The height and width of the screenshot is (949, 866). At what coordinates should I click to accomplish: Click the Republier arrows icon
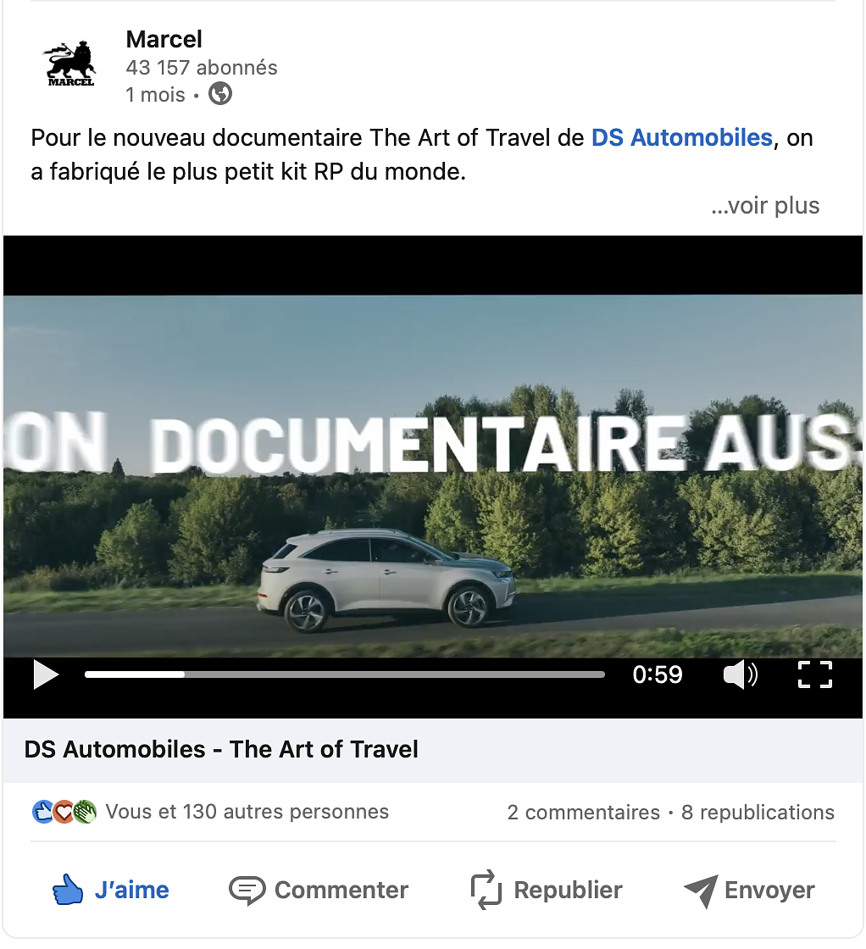(486, 890)
